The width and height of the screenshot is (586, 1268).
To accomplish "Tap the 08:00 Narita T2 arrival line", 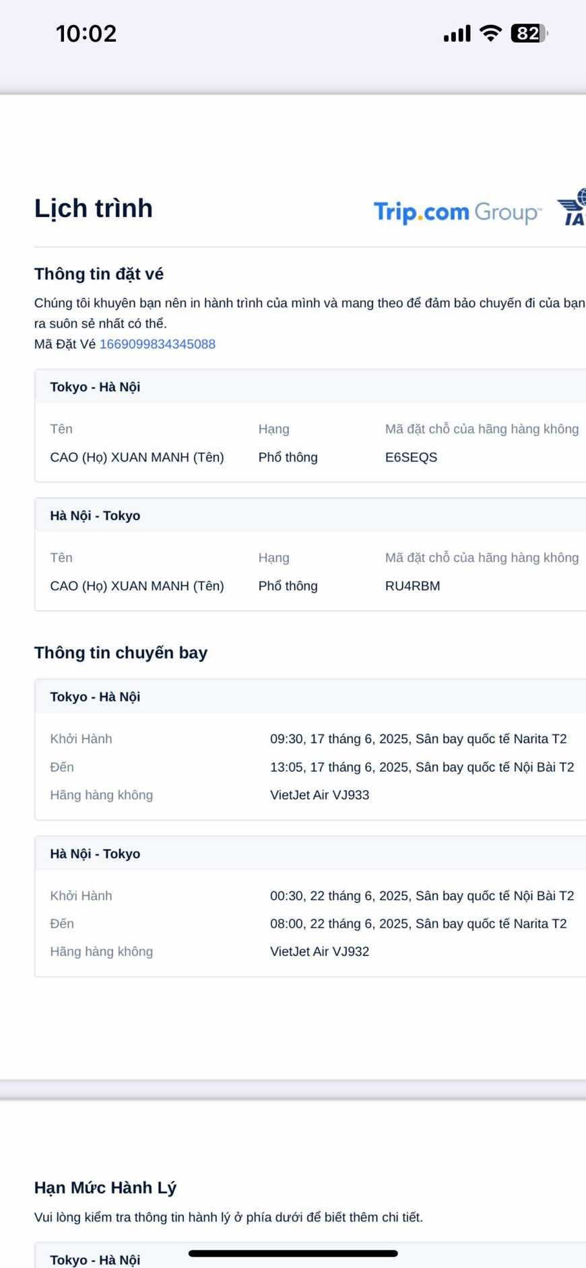I will click(x=418, y=924).
